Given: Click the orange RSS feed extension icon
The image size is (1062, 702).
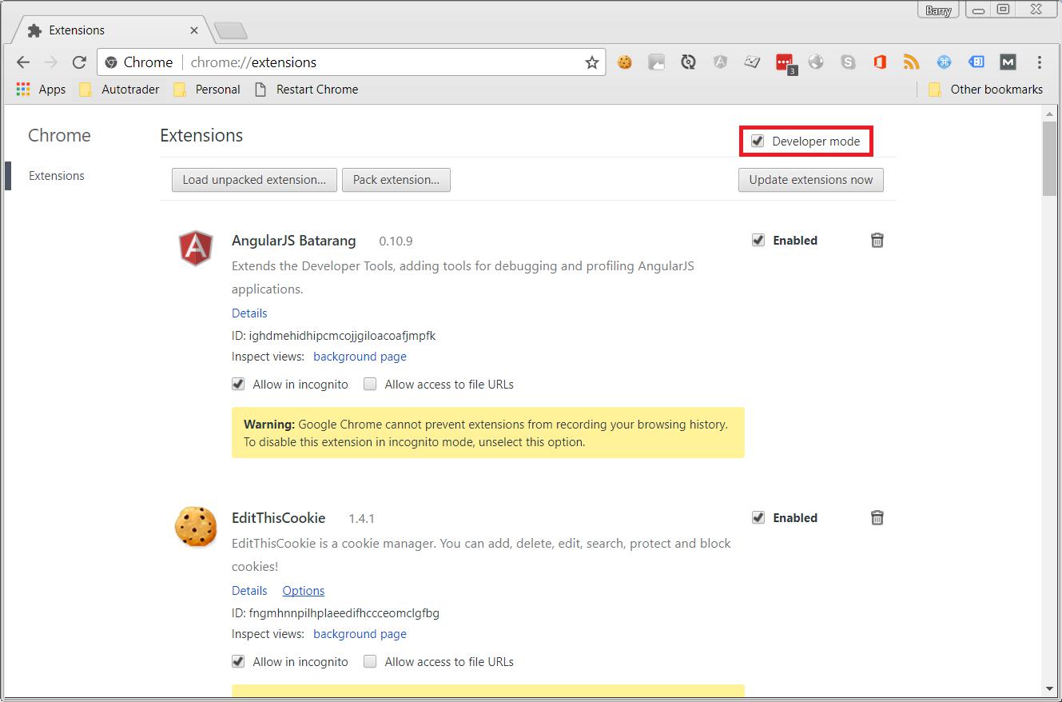Looking at the screenshot, I should pyautogui.click(x=912, y=62).
